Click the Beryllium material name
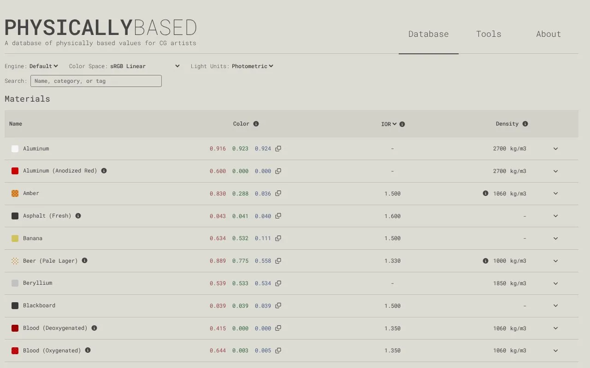Image resolution: width=590 pixels, height=368 pixels. (38, 283)
